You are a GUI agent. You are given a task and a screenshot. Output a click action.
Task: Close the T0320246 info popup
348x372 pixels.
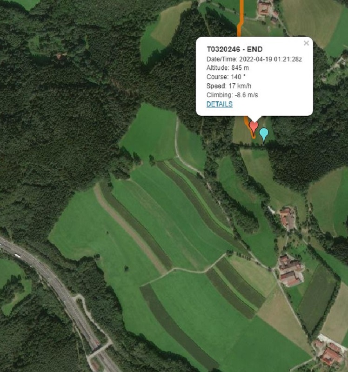tap(306, 43)
